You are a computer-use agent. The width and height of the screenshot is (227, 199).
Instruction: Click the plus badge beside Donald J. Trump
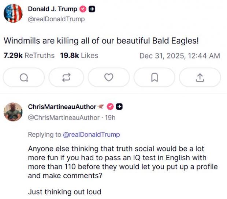tap(92, 10)
